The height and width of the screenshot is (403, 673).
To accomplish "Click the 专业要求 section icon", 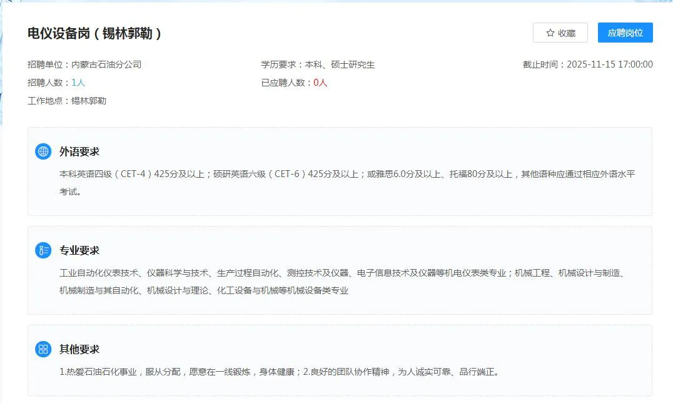I will pyautogui.click(x=43, y=250).
